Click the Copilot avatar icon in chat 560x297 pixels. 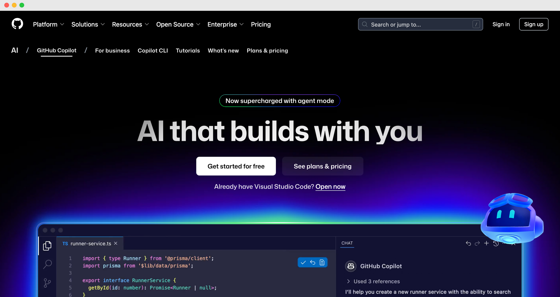click(351, 266)
